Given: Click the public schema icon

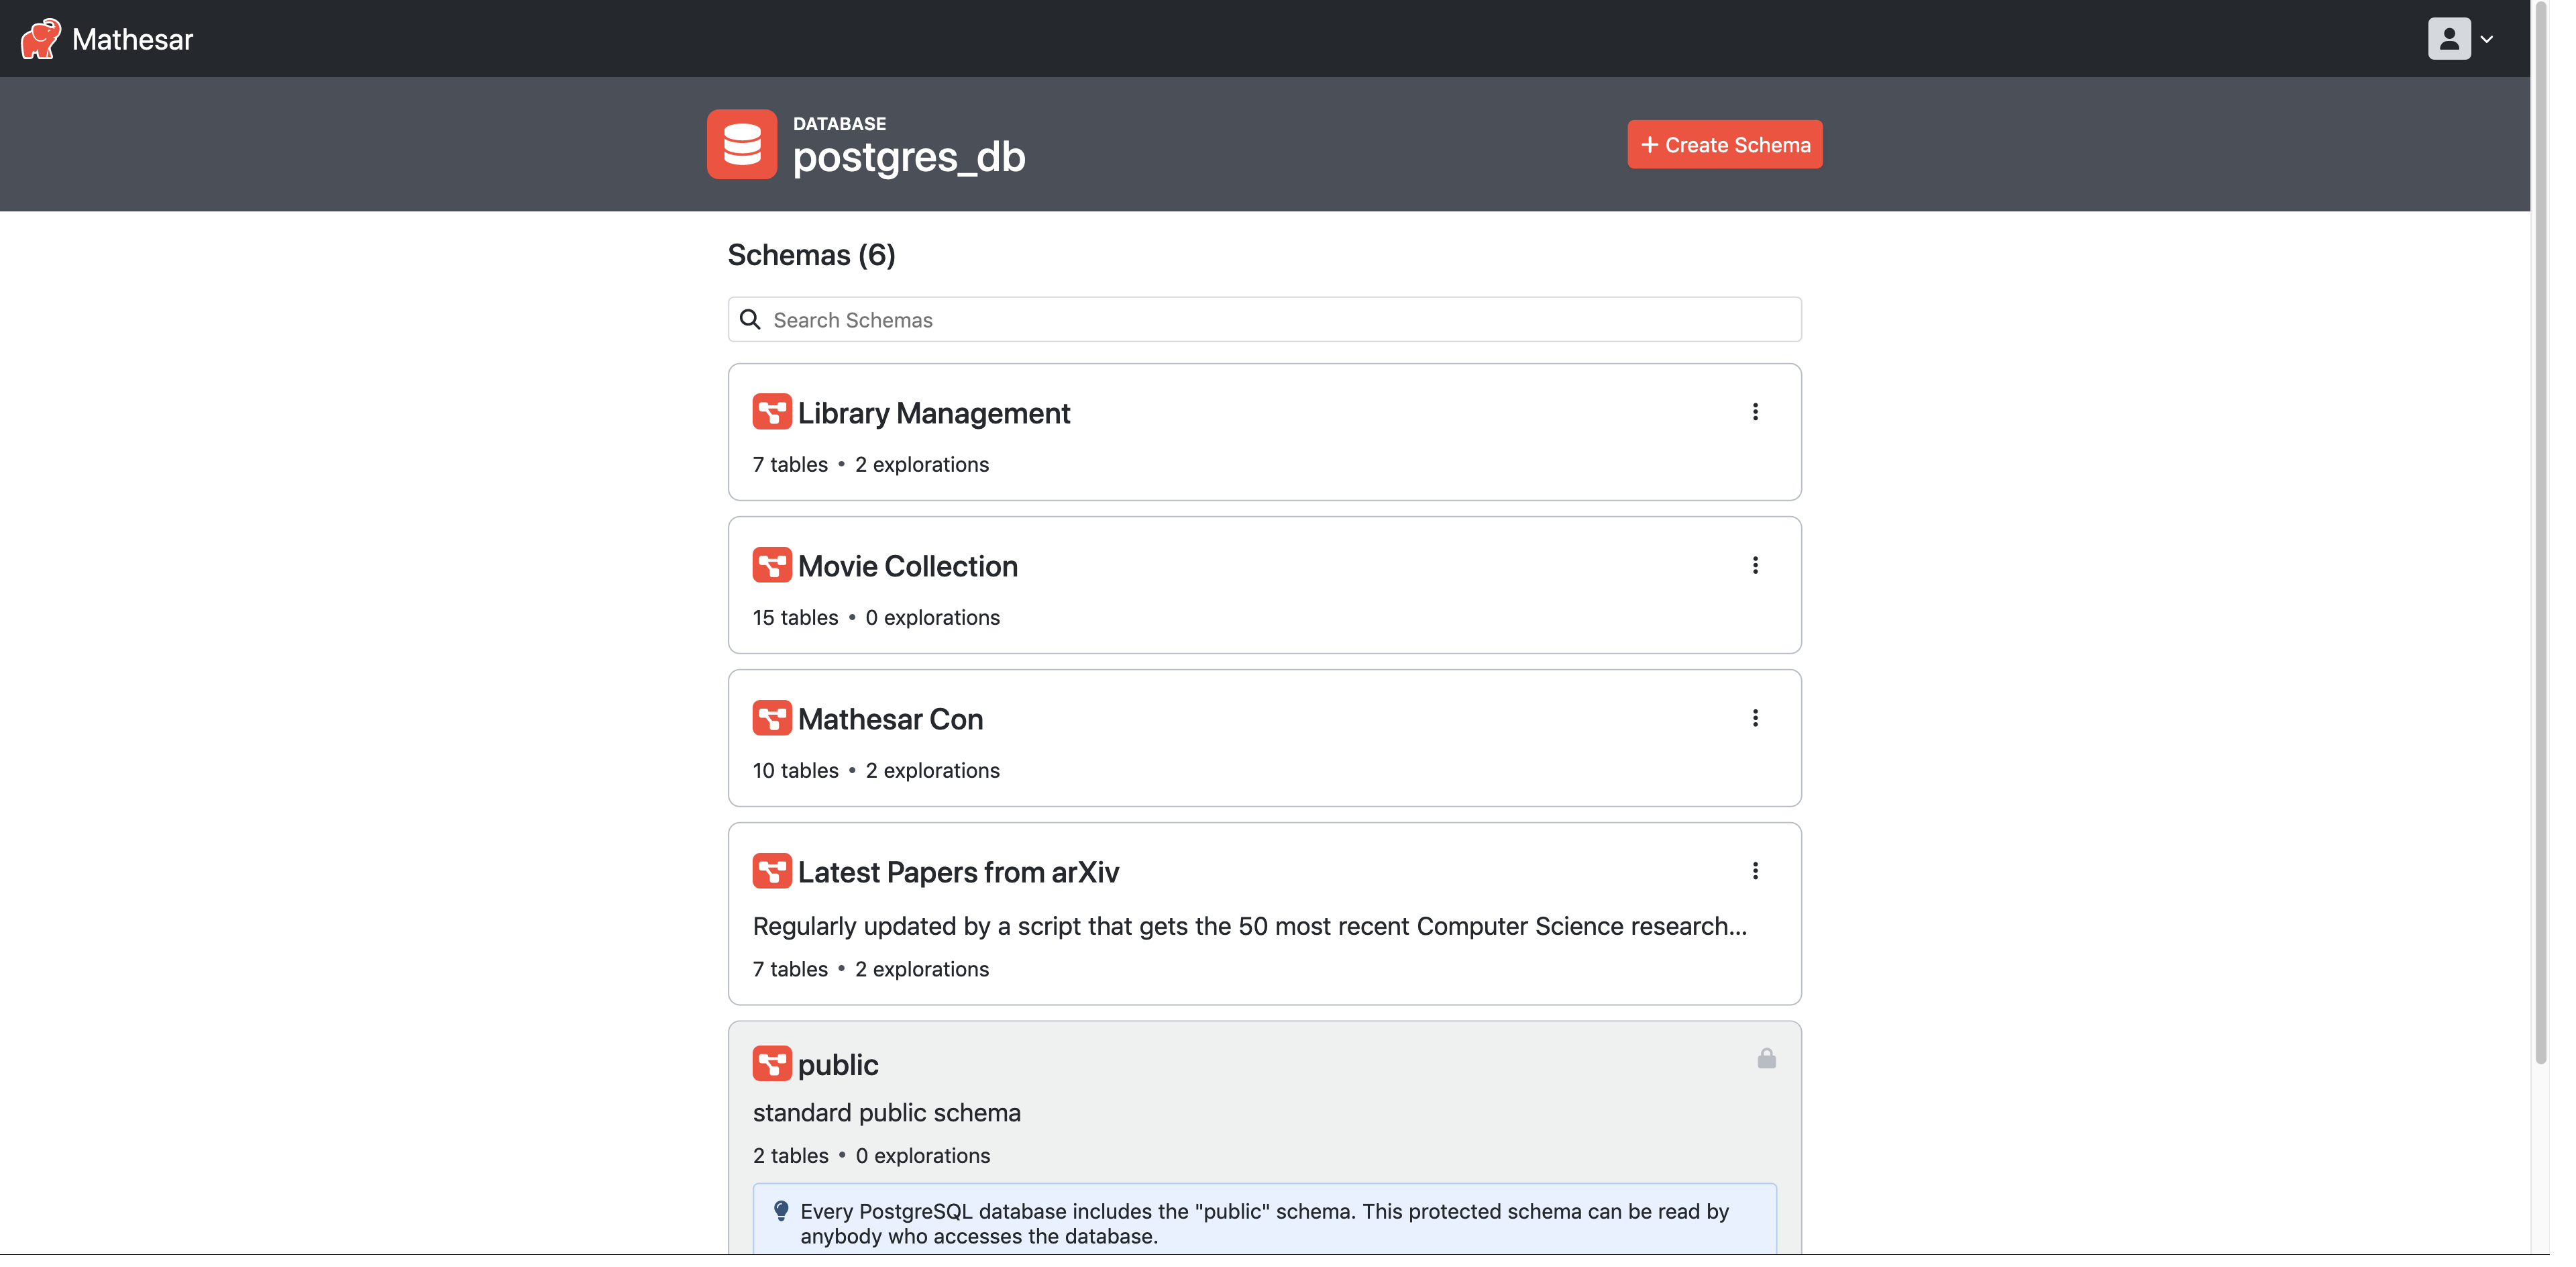Looking at the screenshot, I should click(771, 1063).
